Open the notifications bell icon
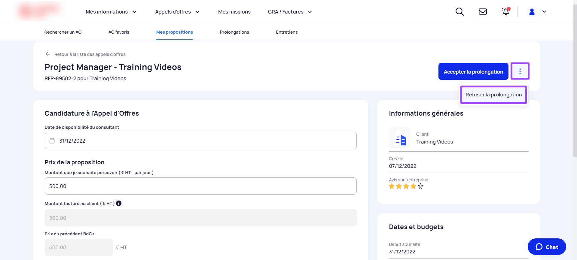 [x=506, y=11]
